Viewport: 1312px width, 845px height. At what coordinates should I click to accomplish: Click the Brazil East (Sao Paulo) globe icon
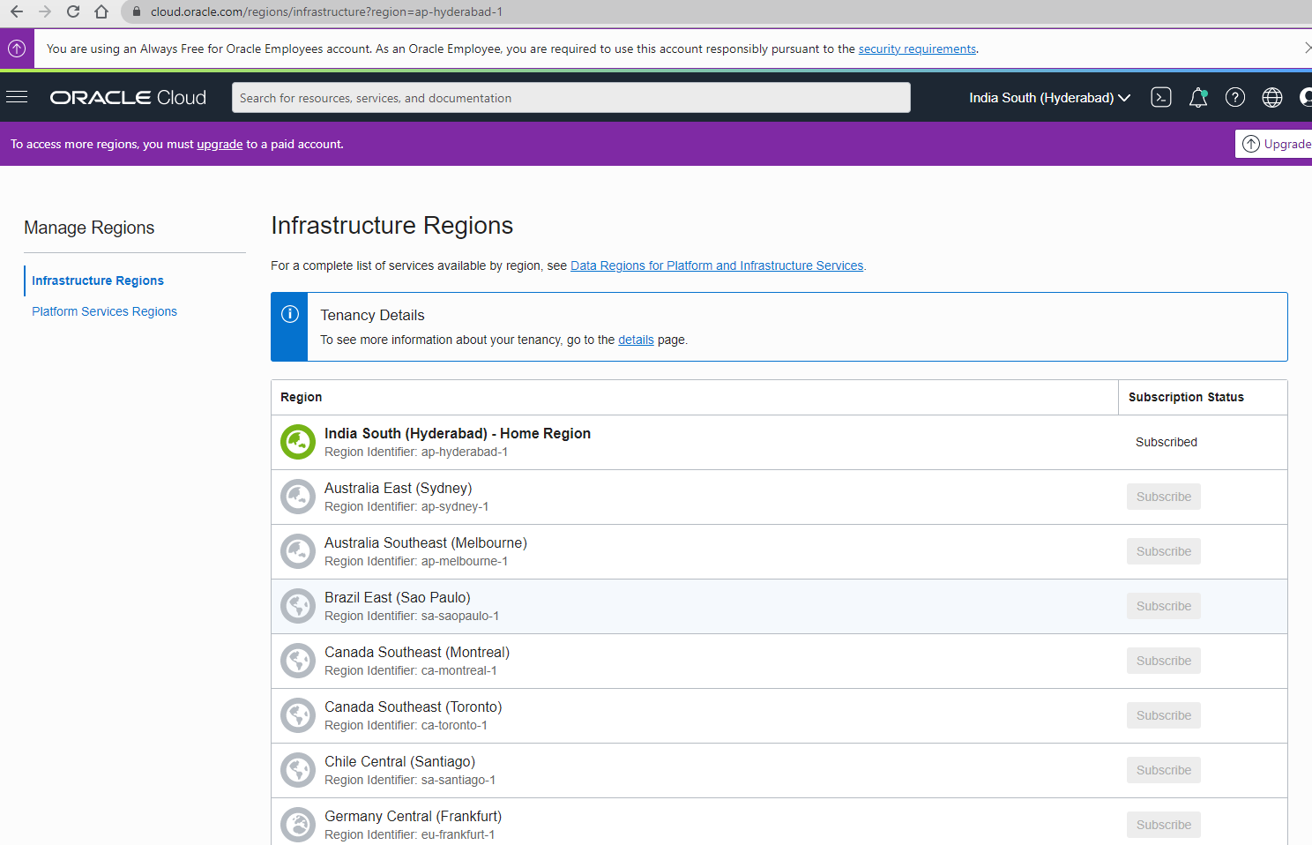coord(298,606)
